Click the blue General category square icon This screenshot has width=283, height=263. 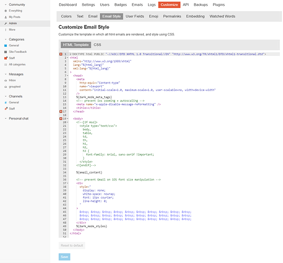coord(6,46)
